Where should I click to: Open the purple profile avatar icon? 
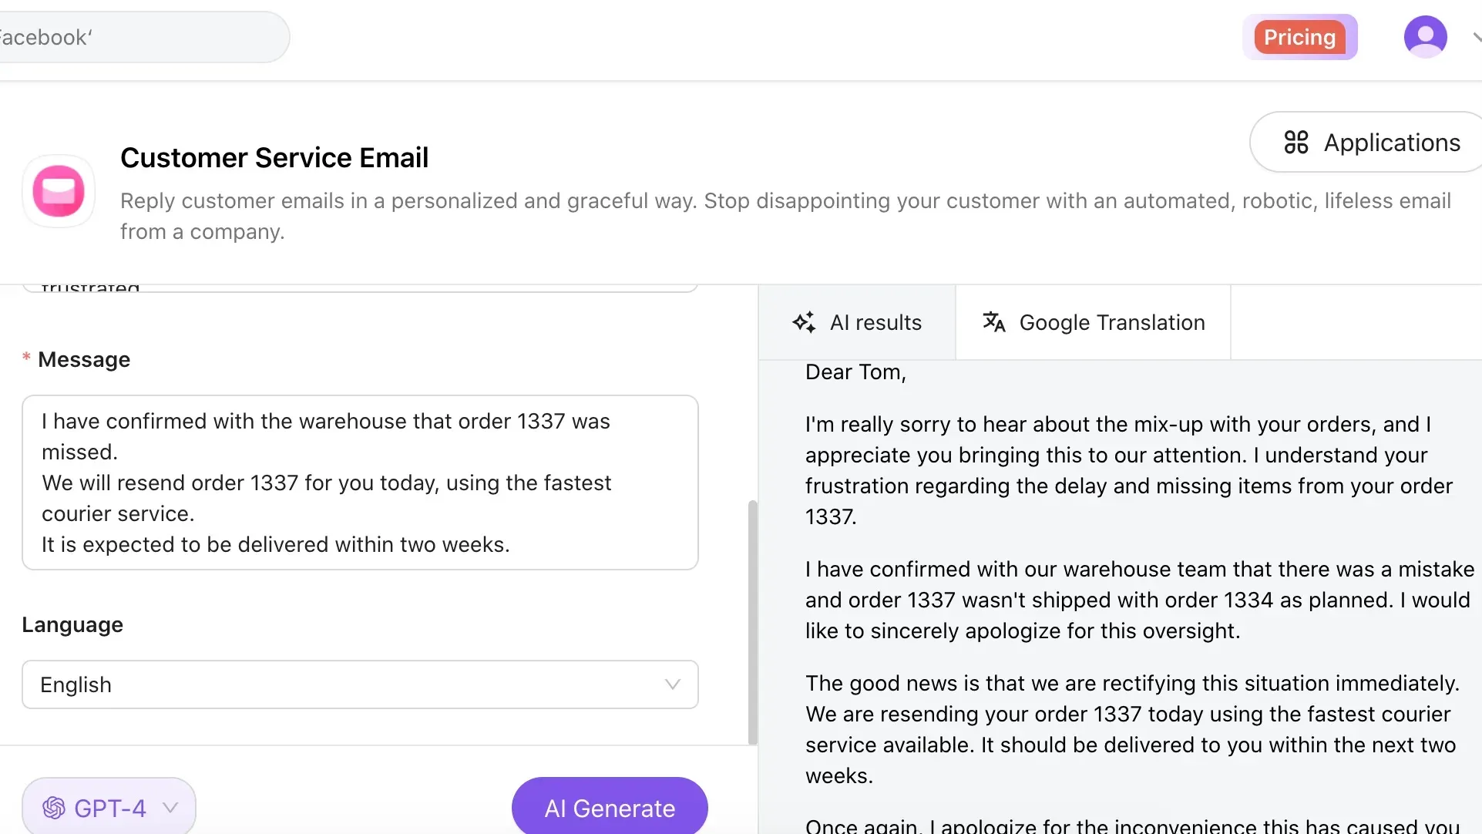point(1425,36)
